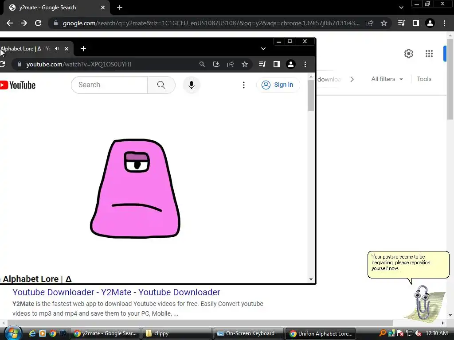
Task: Go forward in the Google Search window
Action: [24, 23]
